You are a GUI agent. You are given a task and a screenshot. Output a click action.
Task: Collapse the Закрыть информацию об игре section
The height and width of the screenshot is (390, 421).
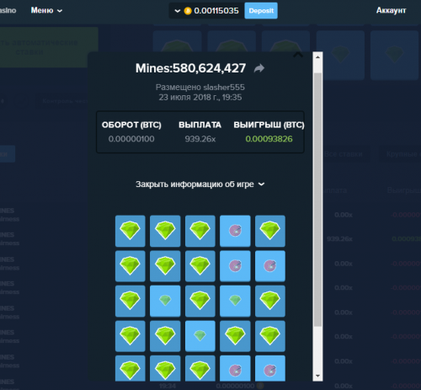pos(200,184)
